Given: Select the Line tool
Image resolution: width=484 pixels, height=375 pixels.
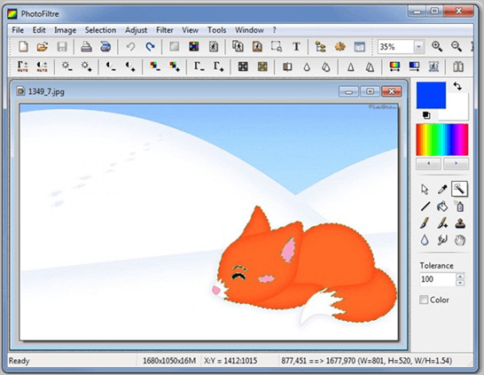Looking at the screenshot, I should [425, 207].
